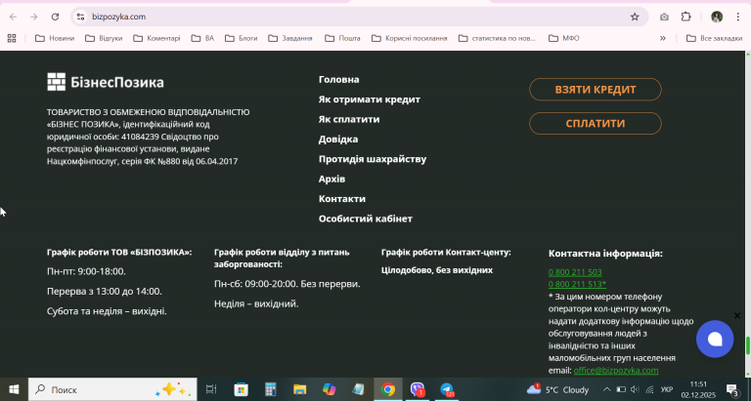
Task: Open the weather widget 5°C Cloudy
Action: coord(558,389)
